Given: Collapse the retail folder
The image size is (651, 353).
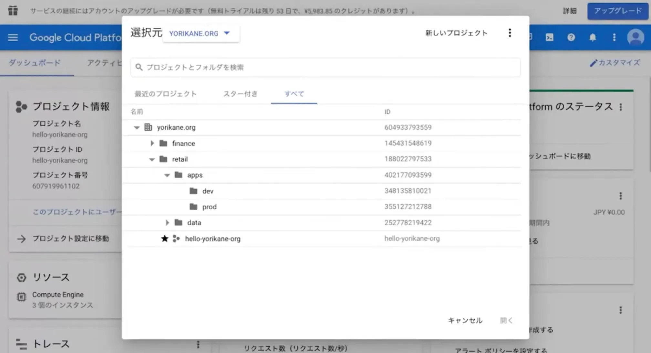Looking at the screenshot, I should (x=152, y=159).
